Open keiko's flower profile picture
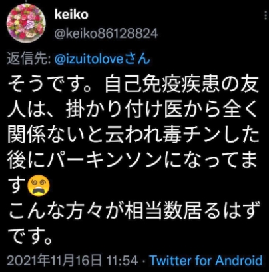269x272 pixels. click(26, 23)
